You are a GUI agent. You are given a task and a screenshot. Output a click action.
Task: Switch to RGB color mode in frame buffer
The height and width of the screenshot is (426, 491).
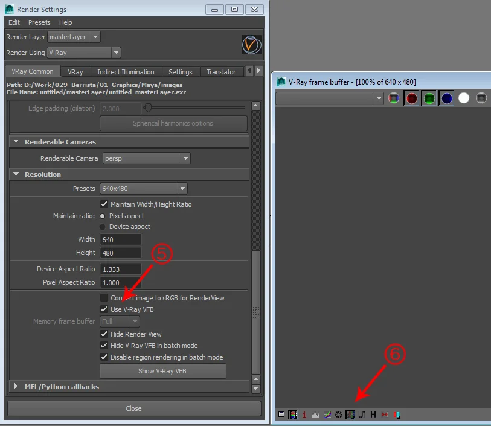tap(394, 98)
